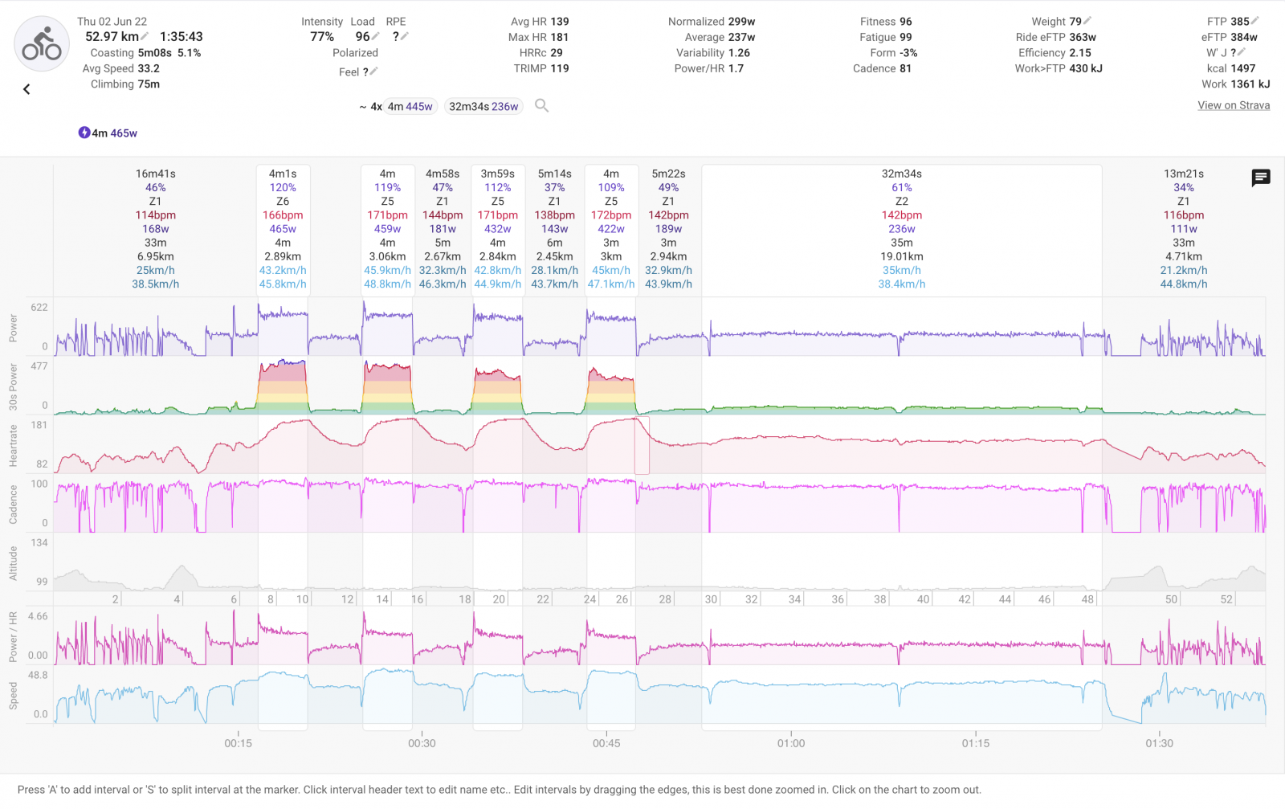Click the 00:45 mark on the time axis
This screenshot has width=1285, height=809.
[x=606, y=743]
